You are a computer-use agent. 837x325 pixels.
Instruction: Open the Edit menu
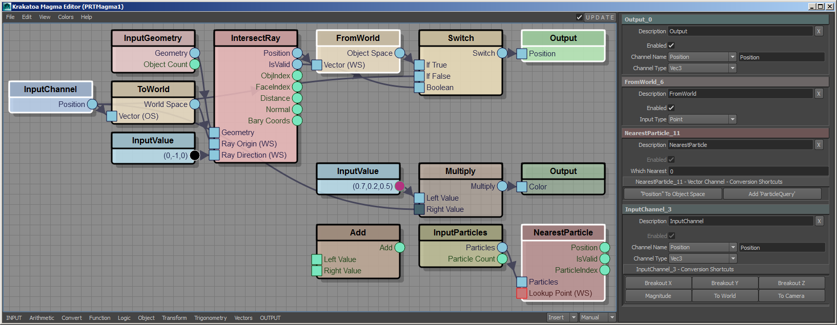pos(27,17)
